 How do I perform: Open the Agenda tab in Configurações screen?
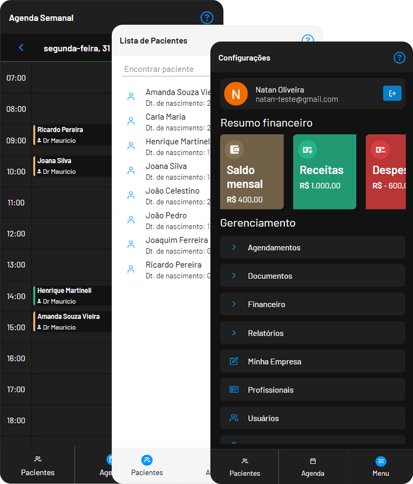point(313,466)
